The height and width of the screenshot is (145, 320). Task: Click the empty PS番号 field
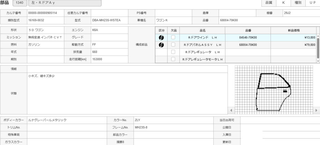[174, 13]
